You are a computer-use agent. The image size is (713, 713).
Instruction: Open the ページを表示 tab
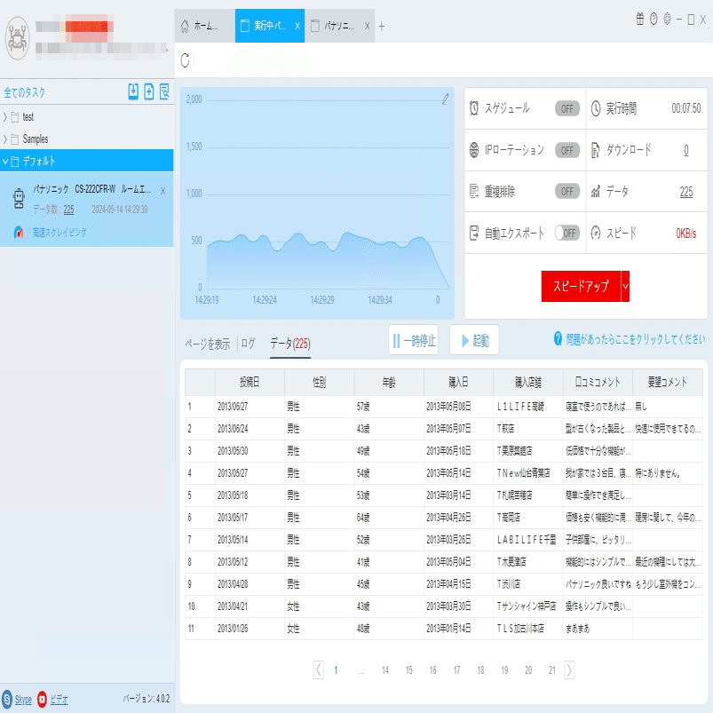coord(208,344)
